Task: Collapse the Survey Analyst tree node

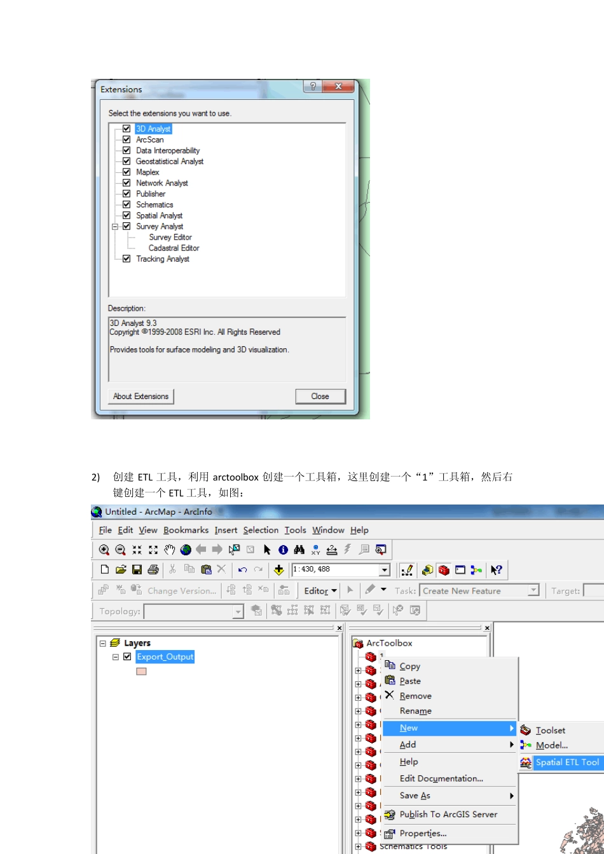Action: (116, 226)
